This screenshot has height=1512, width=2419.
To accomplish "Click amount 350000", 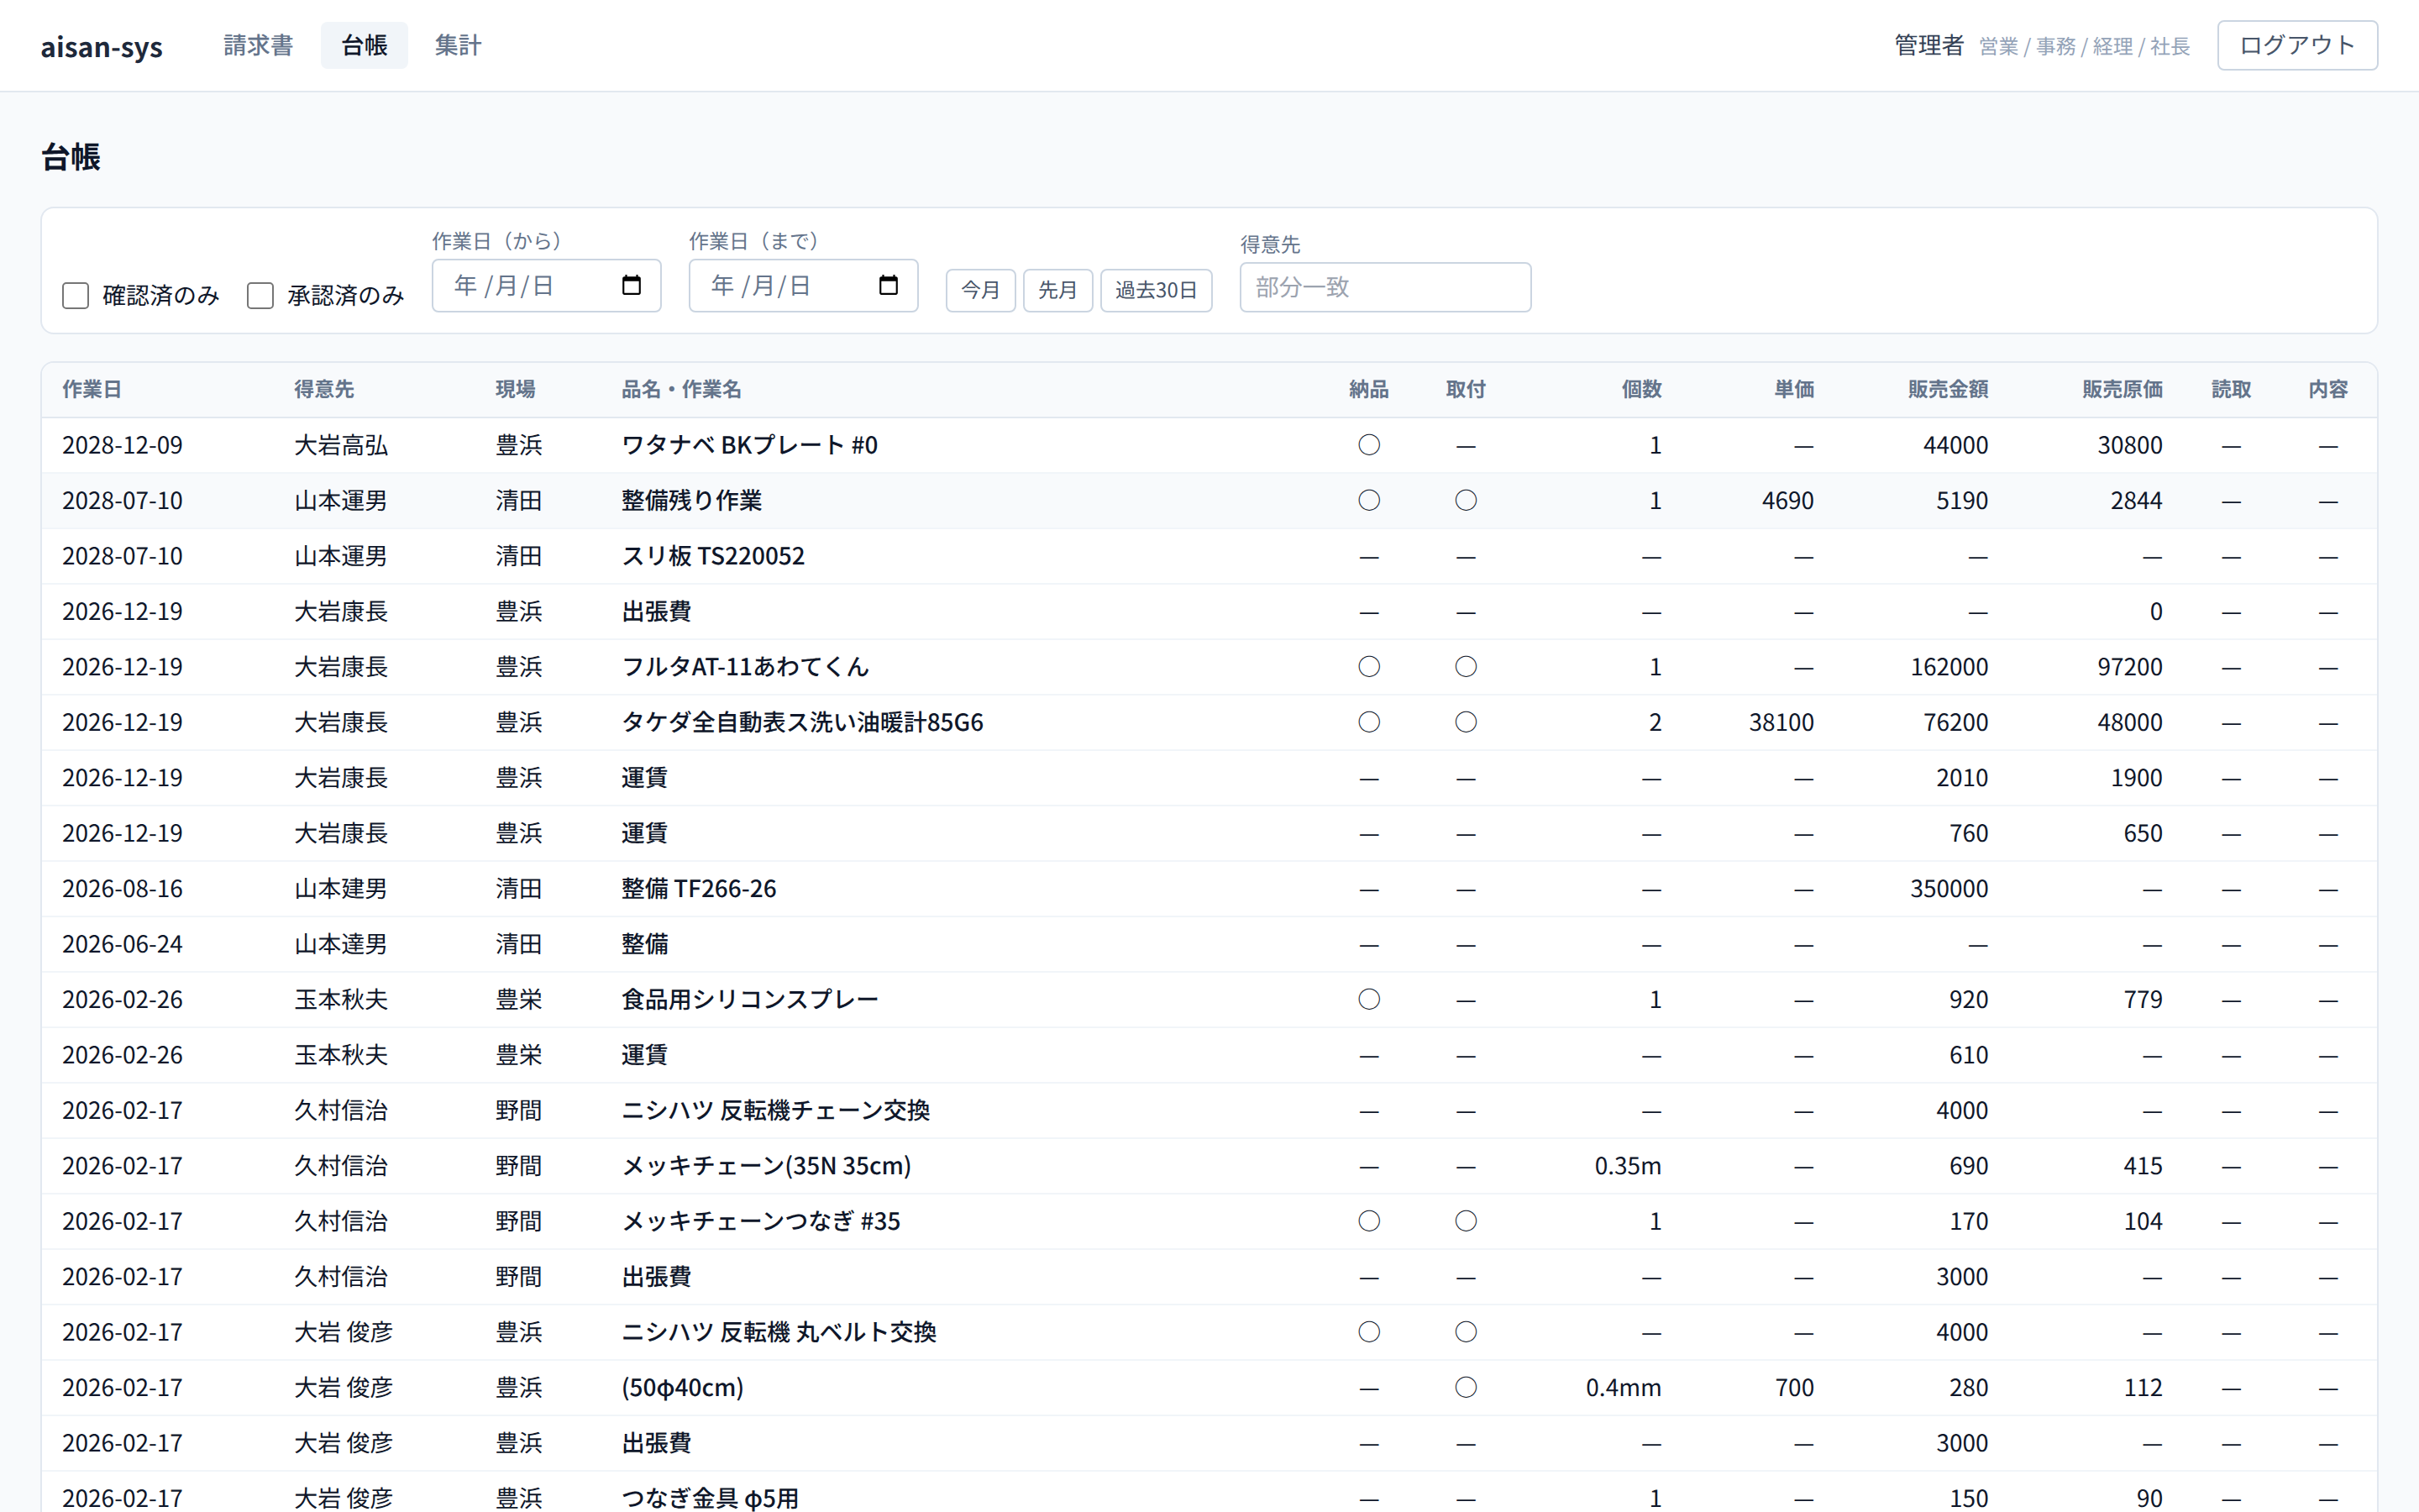I will [x=1948, y=888].
